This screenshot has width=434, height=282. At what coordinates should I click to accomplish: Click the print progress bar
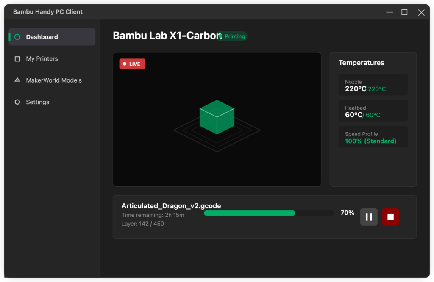pos(269,213)
